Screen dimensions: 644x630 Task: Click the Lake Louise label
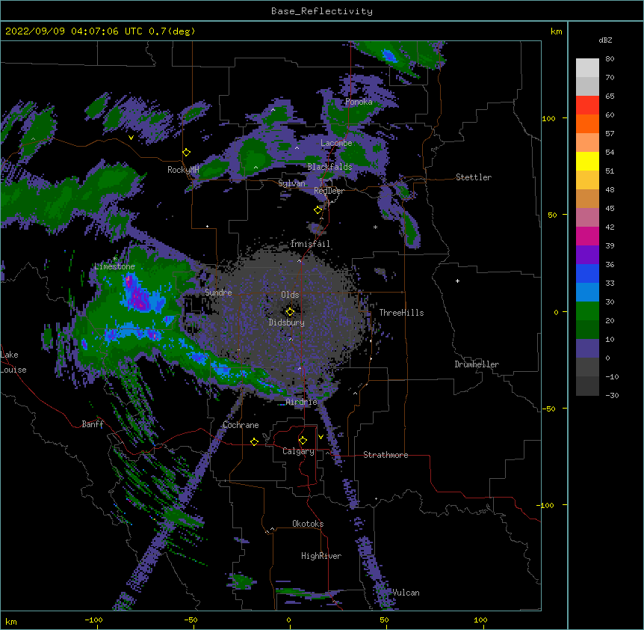pos(13,362)
